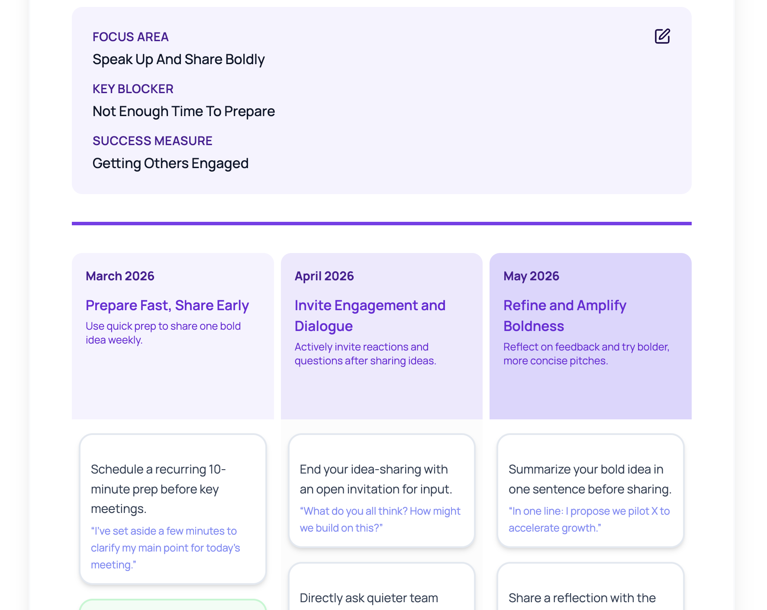Click the "Getting Others Engaged" success measure value
Image resolution: width=767 pixels, height=610 pixels.
171,163
